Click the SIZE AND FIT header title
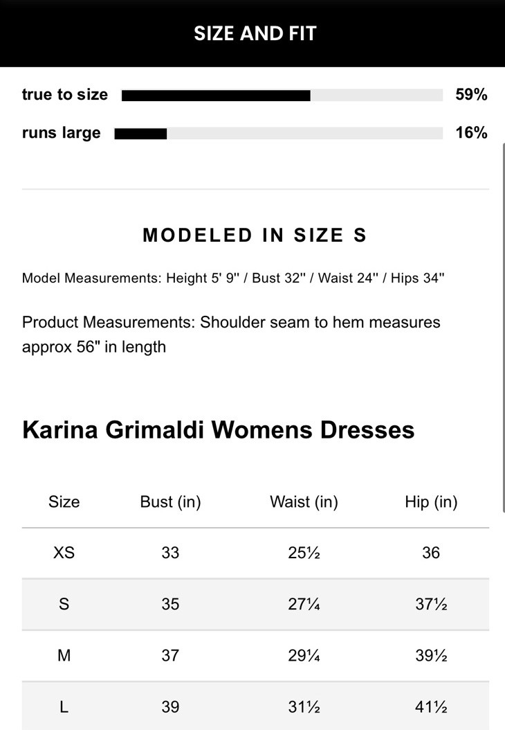This screenshot has height=730, width=505. 255,33
